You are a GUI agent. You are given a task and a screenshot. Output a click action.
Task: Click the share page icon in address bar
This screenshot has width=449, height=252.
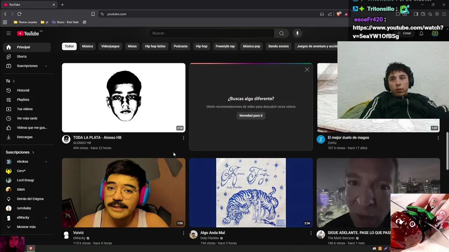tap(330, 14)
